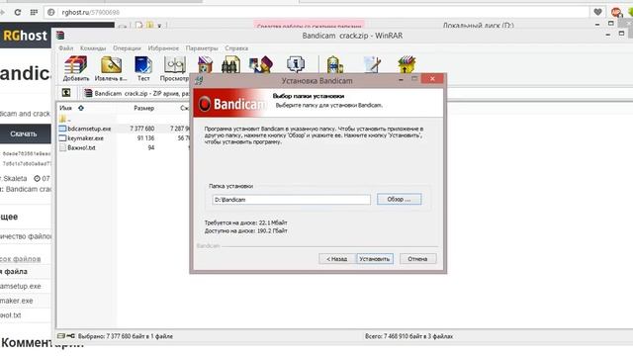Click the Скачать download button on RGhost page
Screen dimensions: 633x356
click(x=24, y=134)
